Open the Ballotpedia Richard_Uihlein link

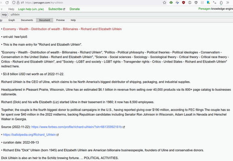(x=29, y=135)
